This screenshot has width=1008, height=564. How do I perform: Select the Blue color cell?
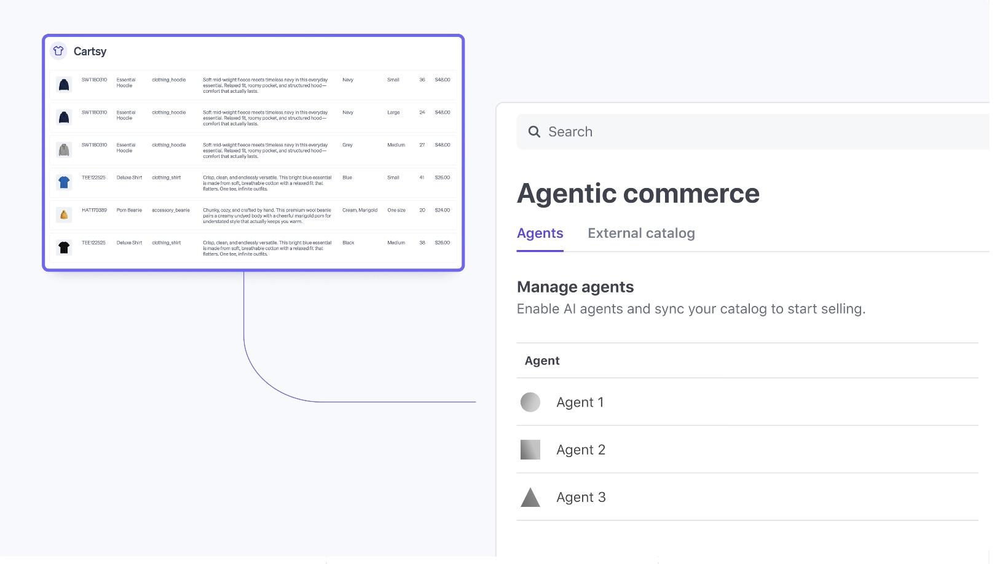[x=347, y=178]
